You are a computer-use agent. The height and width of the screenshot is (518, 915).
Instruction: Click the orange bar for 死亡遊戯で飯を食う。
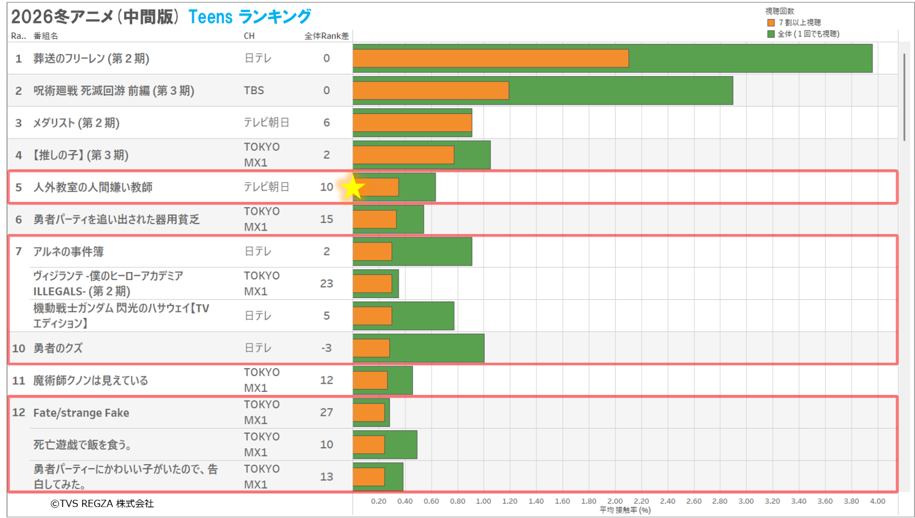pyautogui.click(x=369, y=445)
